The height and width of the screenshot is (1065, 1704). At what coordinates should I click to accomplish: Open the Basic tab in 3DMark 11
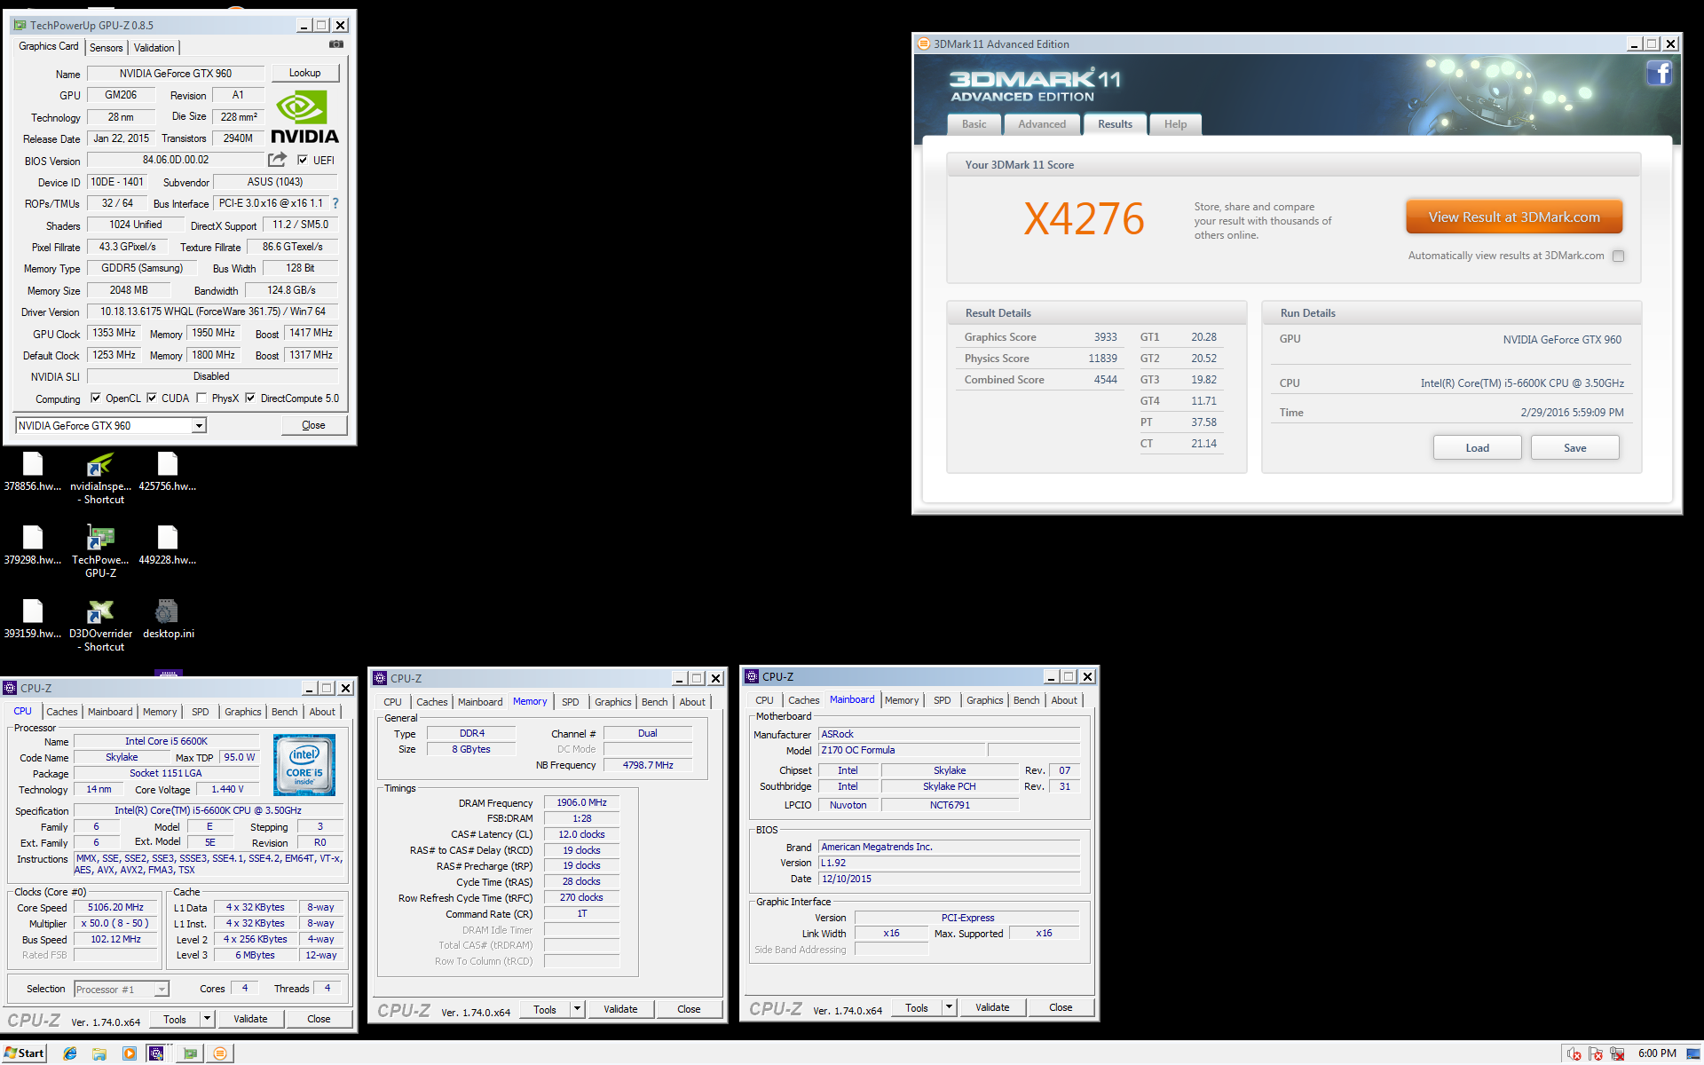coord(974,124)
